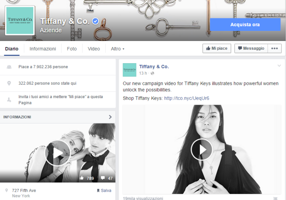286x200 pixels.
Task: Click the Mi piace button
Action: (x=217, y=48)
